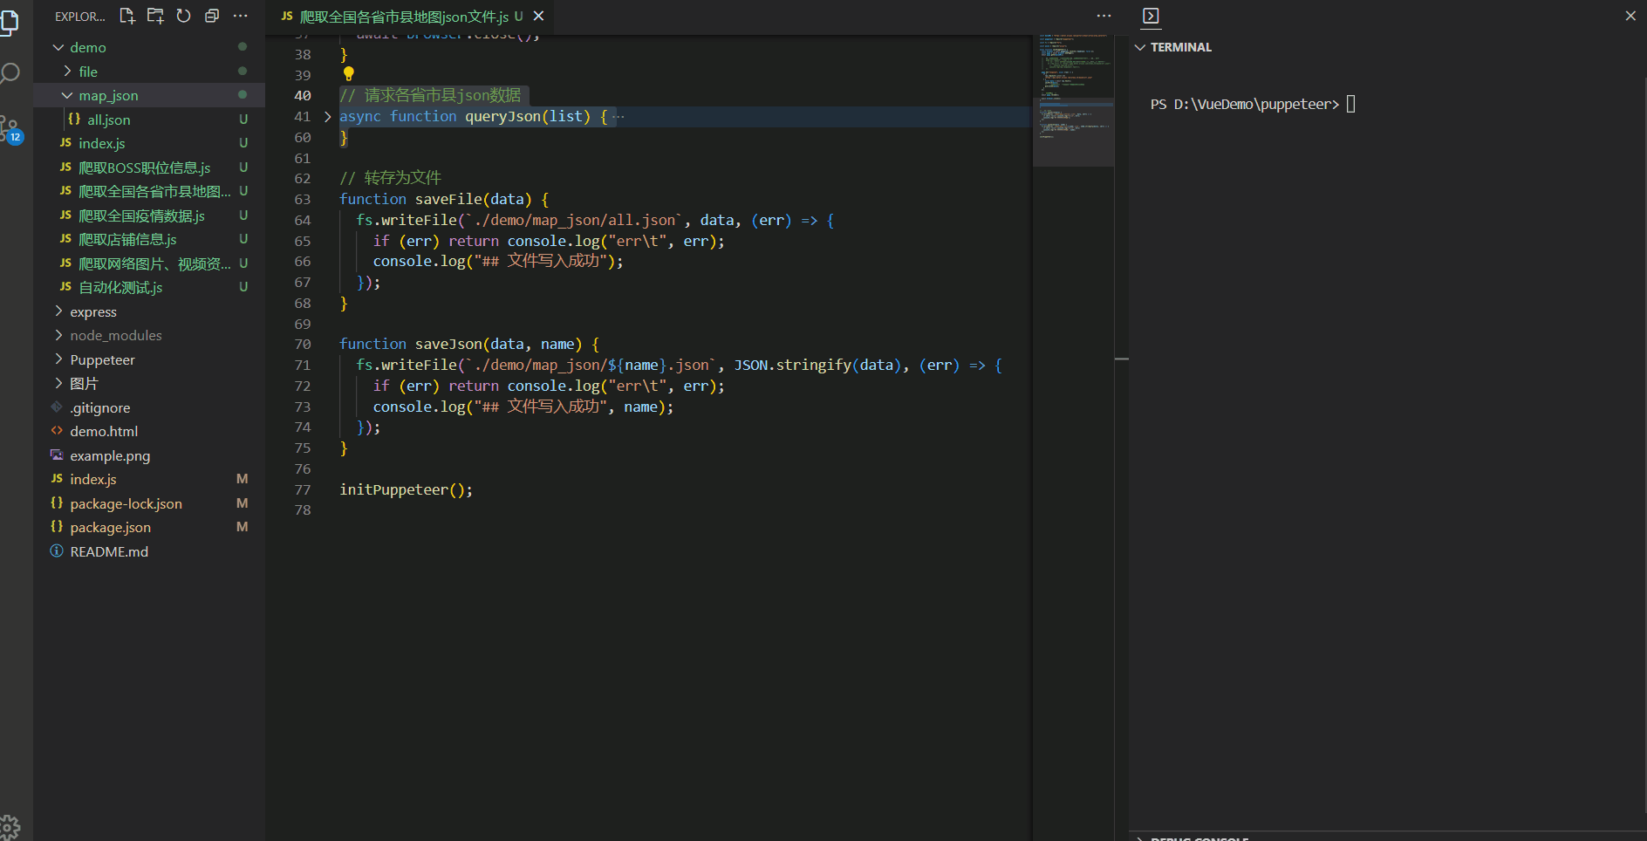Open 爬取全国疫情数据.js file
Image resolution: width=1647 pixels, height=841 pixels.
pos(149,215)
